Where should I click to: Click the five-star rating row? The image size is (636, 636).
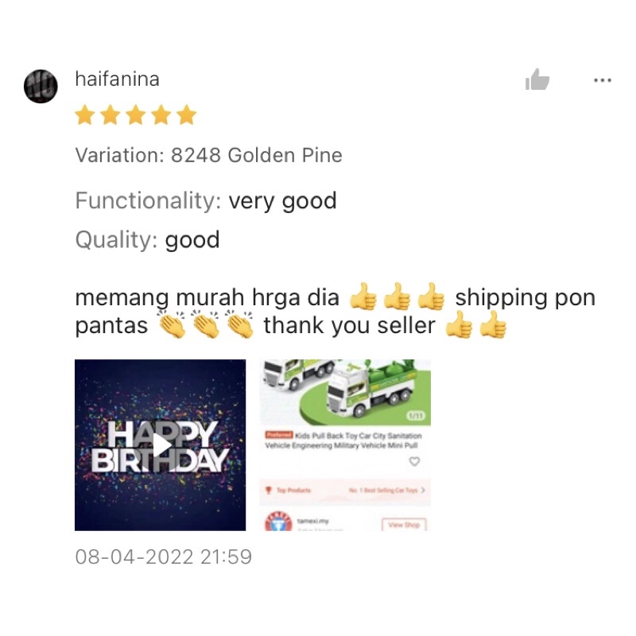136,114
